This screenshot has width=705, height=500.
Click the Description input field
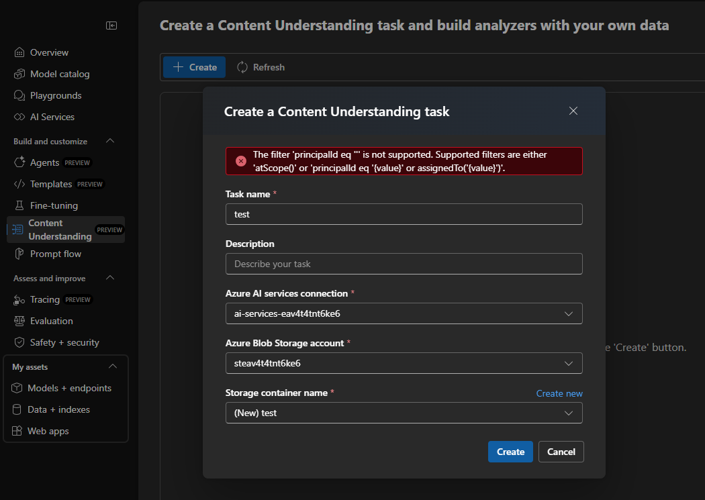click(x=404, y=264)
